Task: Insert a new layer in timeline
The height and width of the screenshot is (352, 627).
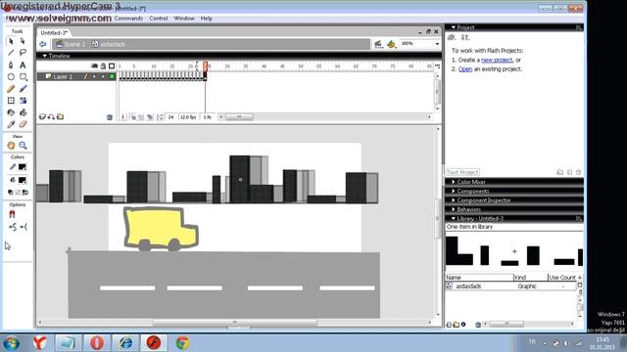Action: (x=42, y=117)
